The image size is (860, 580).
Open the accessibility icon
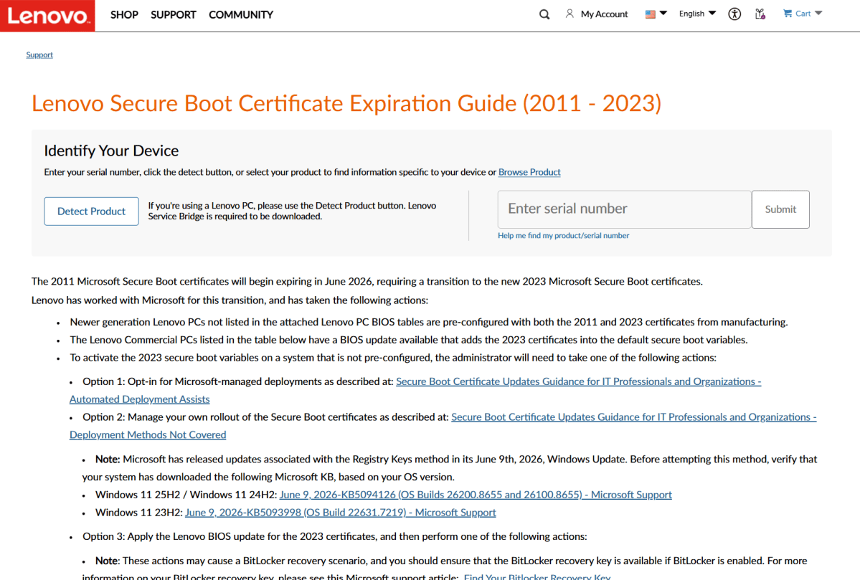pyautogui.click(x=734, y=14)
